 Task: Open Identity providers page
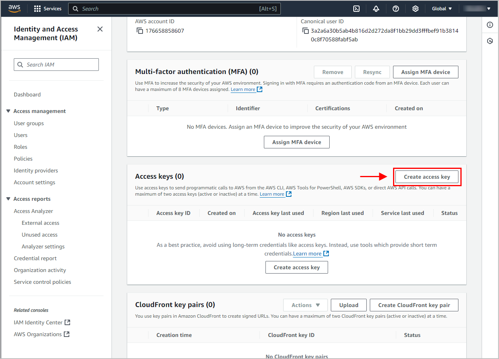36,170
